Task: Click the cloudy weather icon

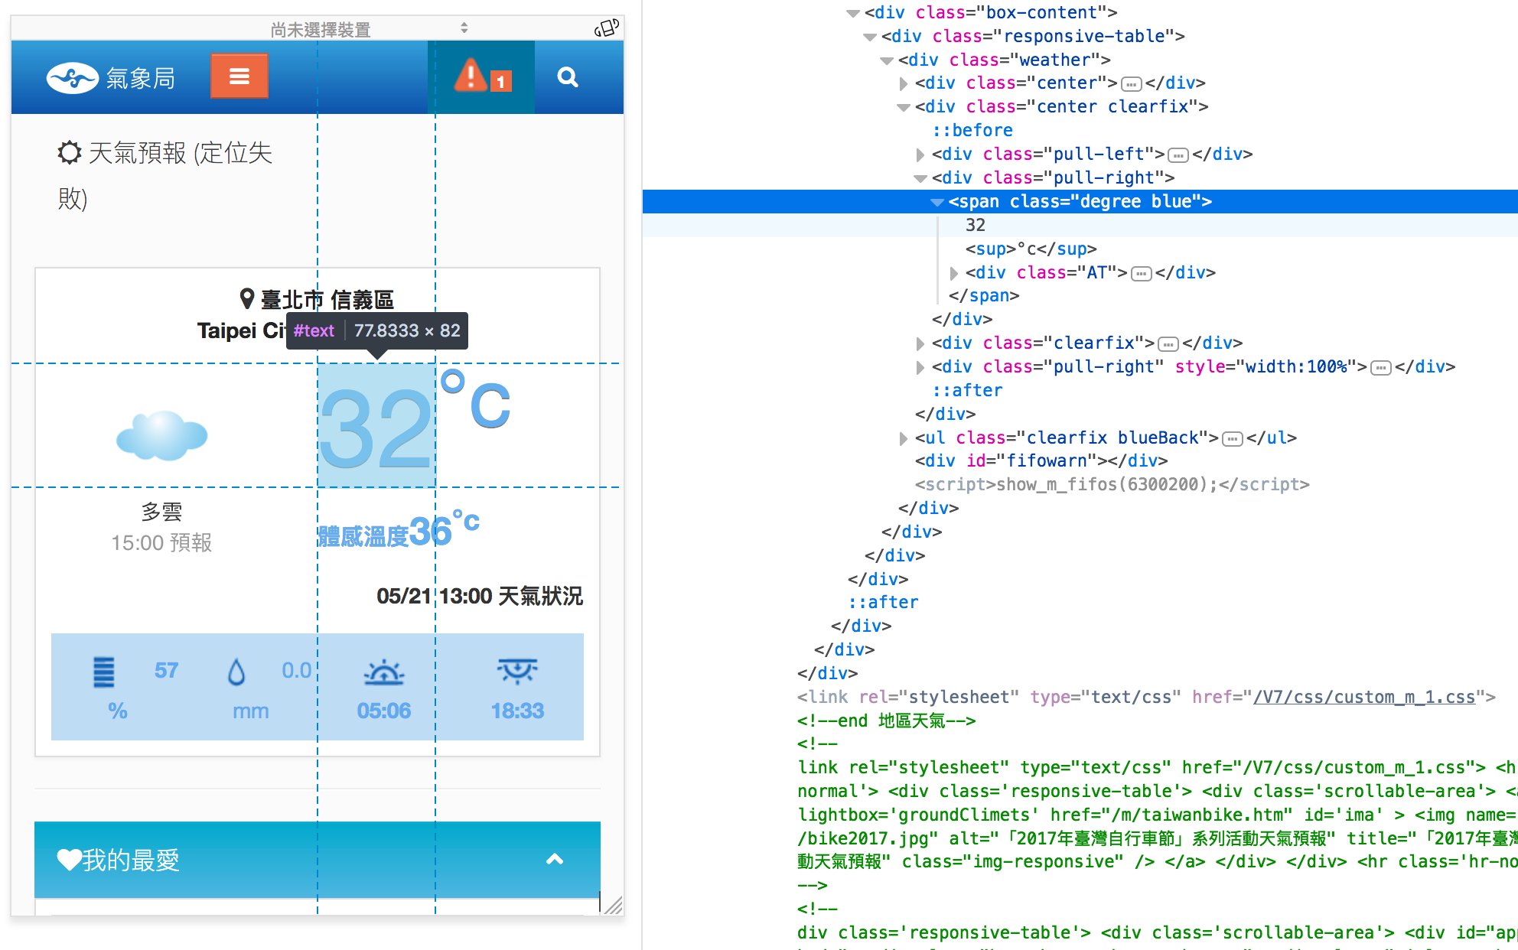Action: tap(161, 435)
